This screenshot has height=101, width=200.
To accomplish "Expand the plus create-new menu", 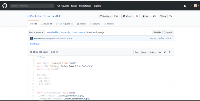I will 190,6.
